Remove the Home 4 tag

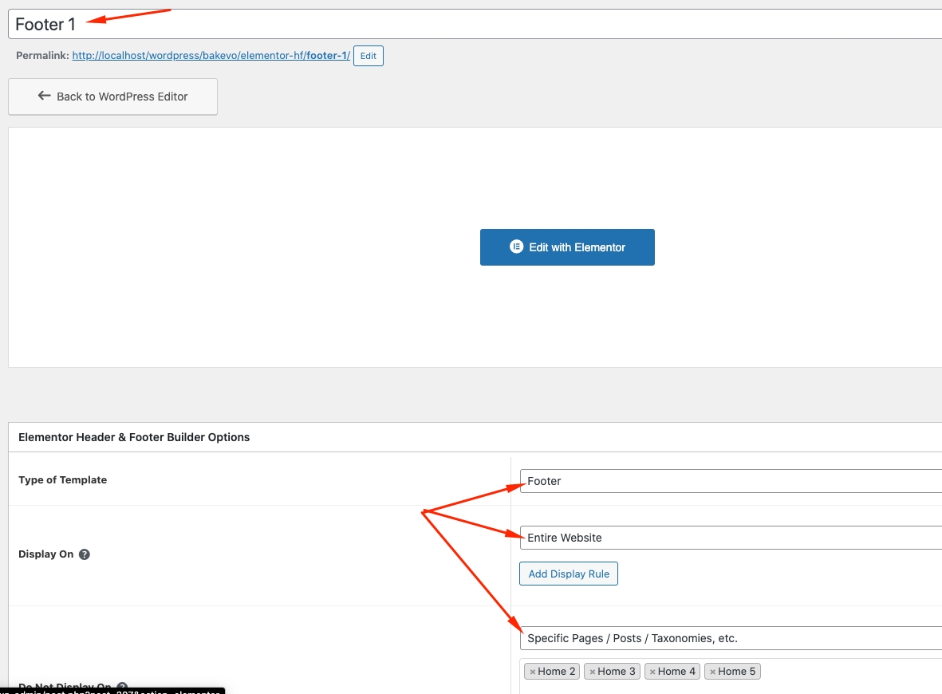(652, 672)
